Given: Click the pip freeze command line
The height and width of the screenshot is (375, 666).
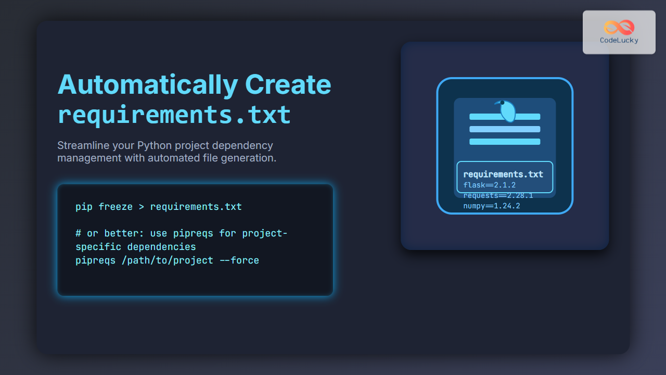Looking at the screenshot, I should (x=158, y=206).
